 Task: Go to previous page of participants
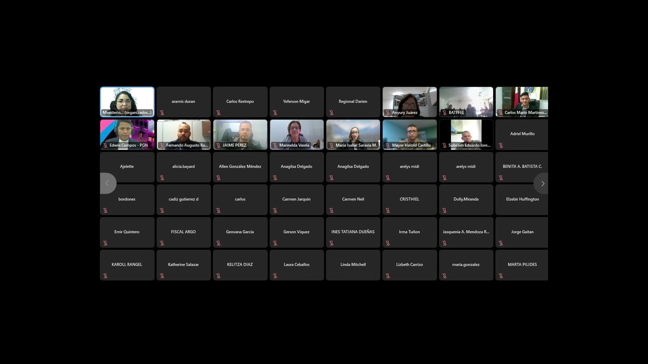pyautogui.click(x=107, y=183)
